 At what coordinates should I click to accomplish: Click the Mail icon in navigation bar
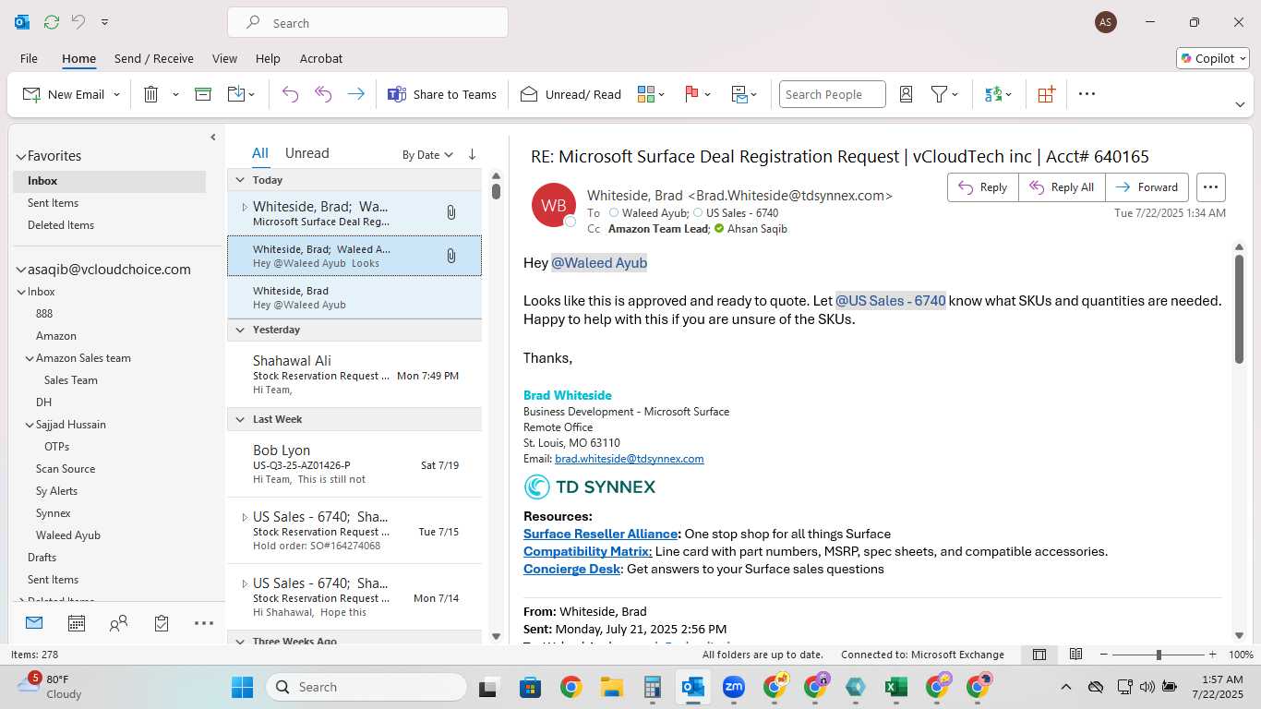(34, 623)
